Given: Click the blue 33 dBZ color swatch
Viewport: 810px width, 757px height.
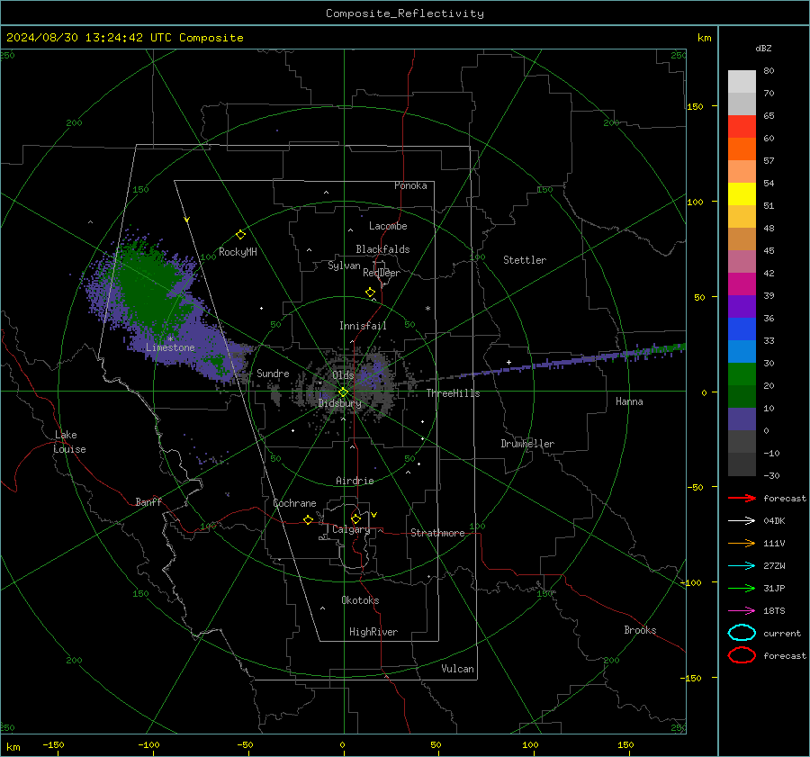Looking at the screenshot, I should [x=742, y=329].
